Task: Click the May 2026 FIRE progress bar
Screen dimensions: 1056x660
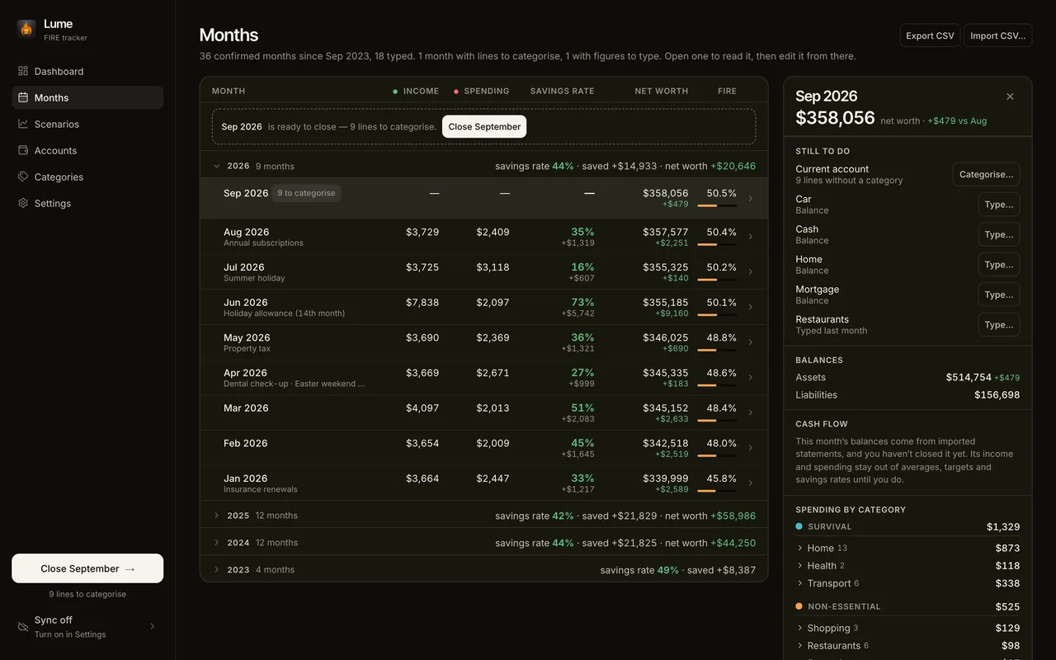Action: tap(717, 350)
